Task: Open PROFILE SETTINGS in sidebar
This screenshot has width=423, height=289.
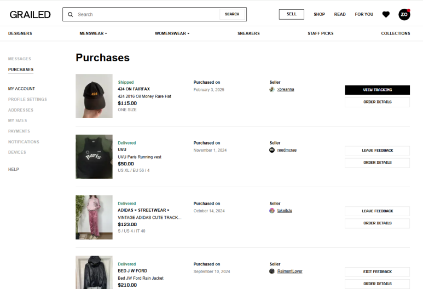Action: 27,99
